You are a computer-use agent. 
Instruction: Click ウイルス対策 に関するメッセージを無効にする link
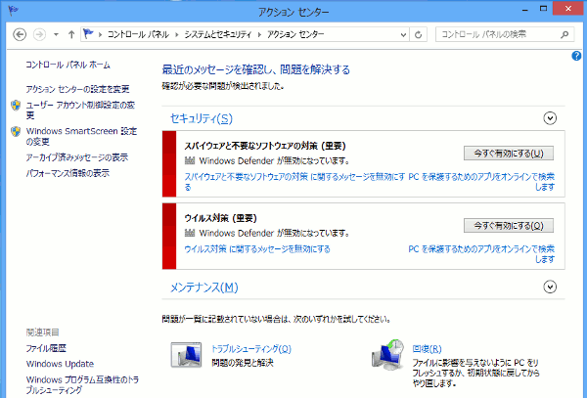point(257,249)
